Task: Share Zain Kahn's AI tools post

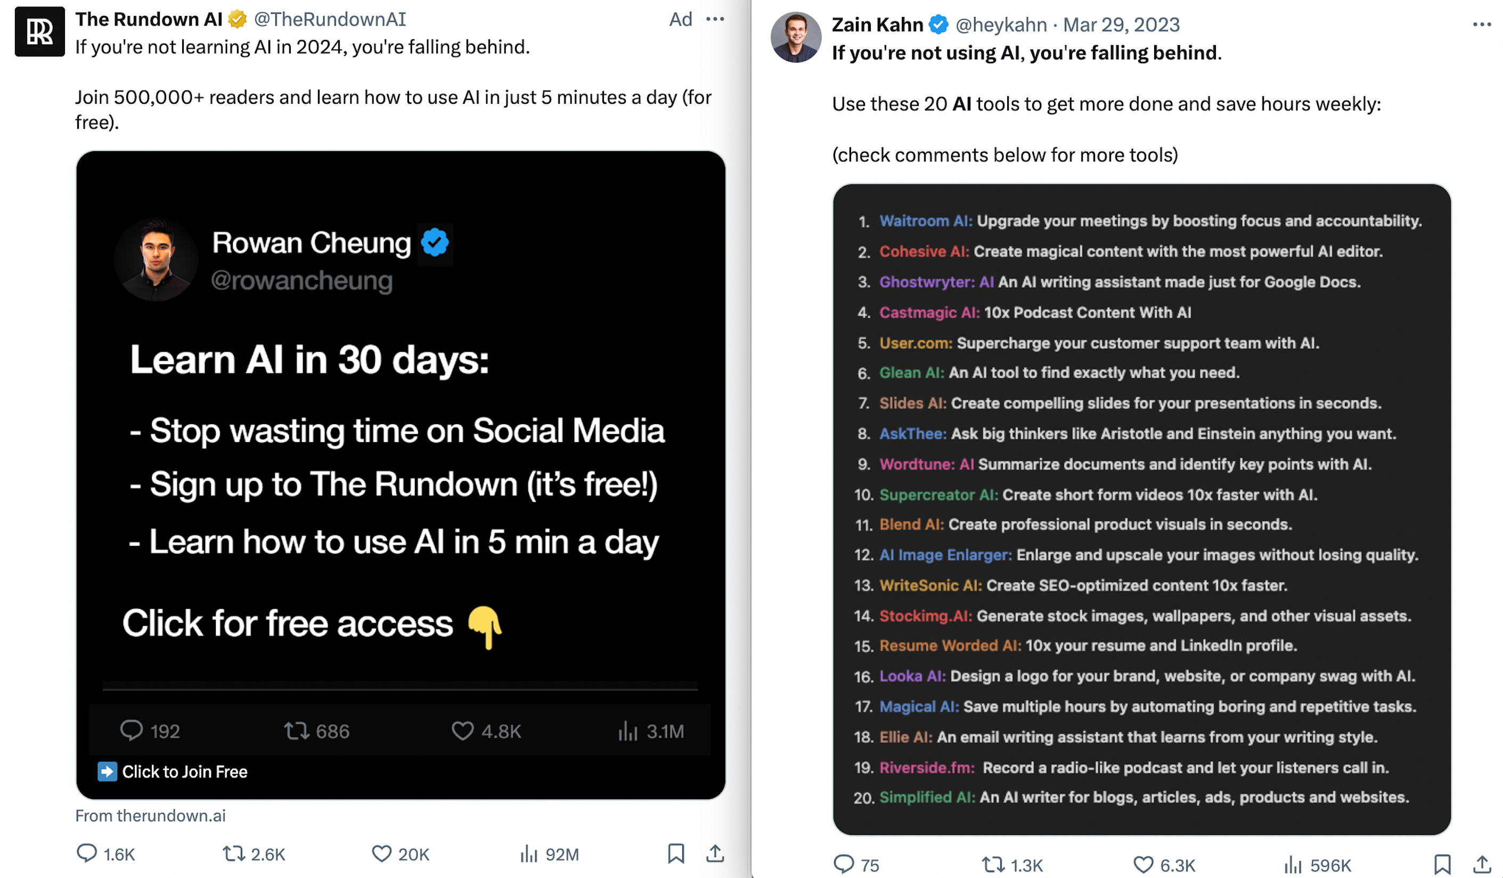Action: (x=1482, y=864)
